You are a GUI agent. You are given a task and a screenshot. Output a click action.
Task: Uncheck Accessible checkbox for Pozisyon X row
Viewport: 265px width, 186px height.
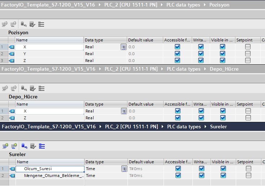coord(177,47)
